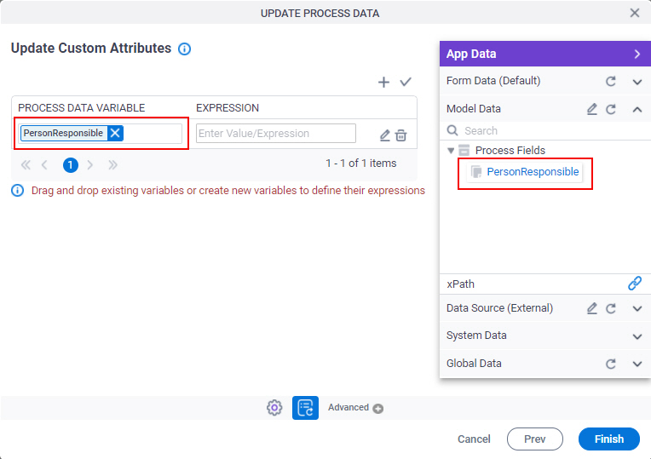This screenshot has width=651, height=459.
Task: Click the xPath link icon
Action: [635, 284]
